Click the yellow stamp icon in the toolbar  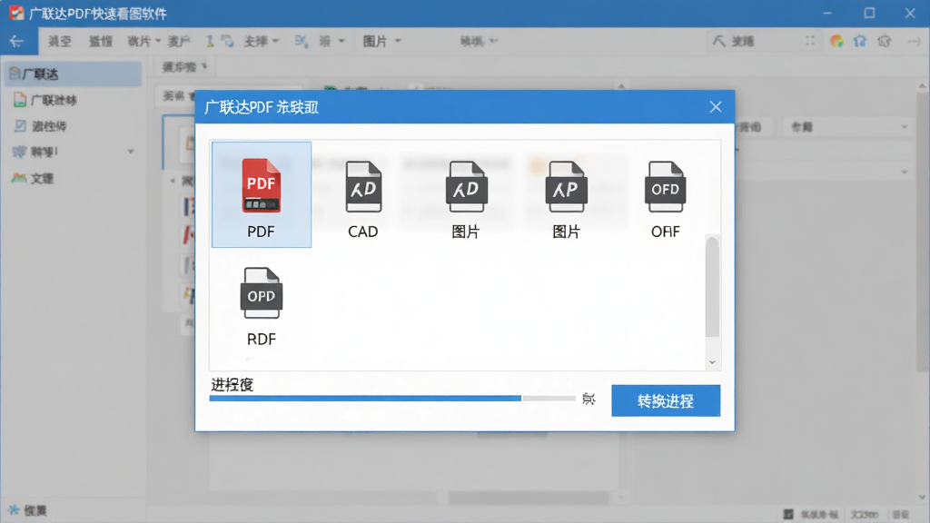coord(210,42)
